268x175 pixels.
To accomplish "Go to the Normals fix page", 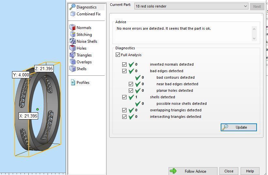I will coord(84,27).
